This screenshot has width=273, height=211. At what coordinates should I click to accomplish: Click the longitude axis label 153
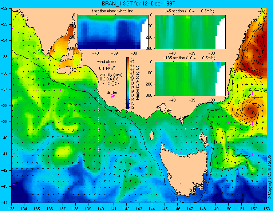click(x=267, y=208)
